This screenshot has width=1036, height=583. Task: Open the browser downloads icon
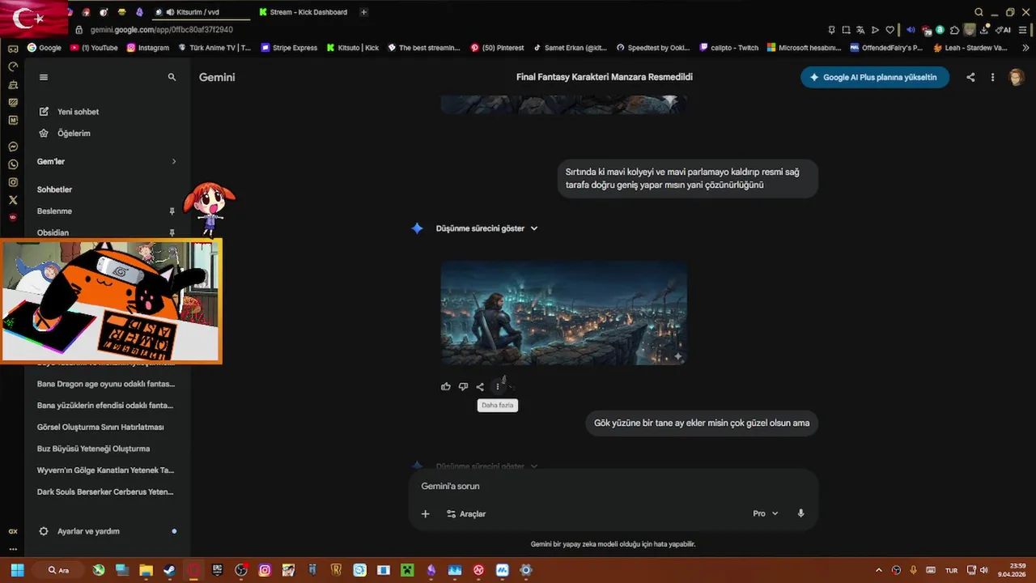click(984, 30)
